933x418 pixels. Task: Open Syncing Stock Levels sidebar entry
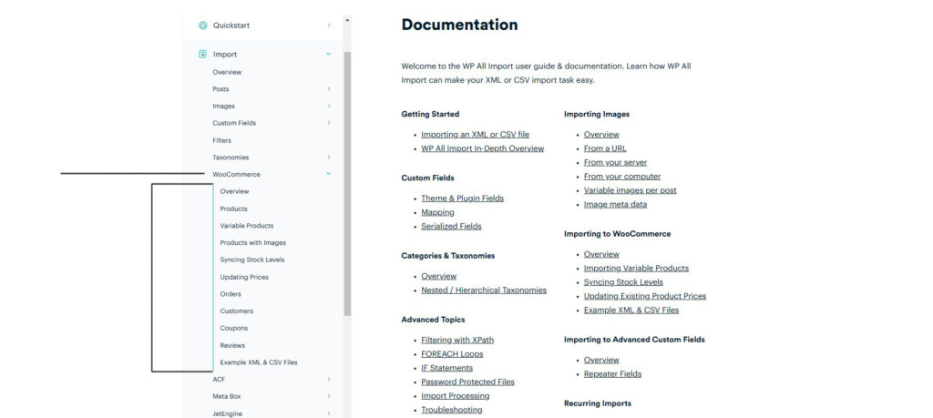point(252,260)
